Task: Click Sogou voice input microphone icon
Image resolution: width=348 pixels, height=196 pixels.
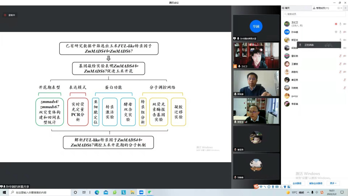Action: [x=273, y=187]
